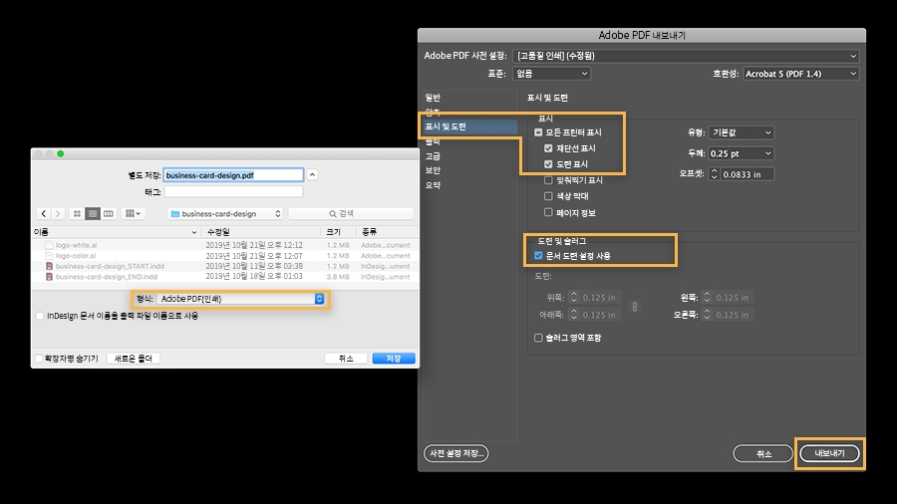Open 표준 dropdown showing 없음
The image size is (897, 504).
[551, 74]
